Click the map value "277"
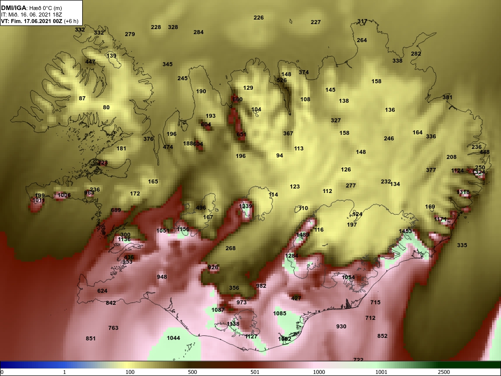The image size is (501, 376). coord(351,185)
